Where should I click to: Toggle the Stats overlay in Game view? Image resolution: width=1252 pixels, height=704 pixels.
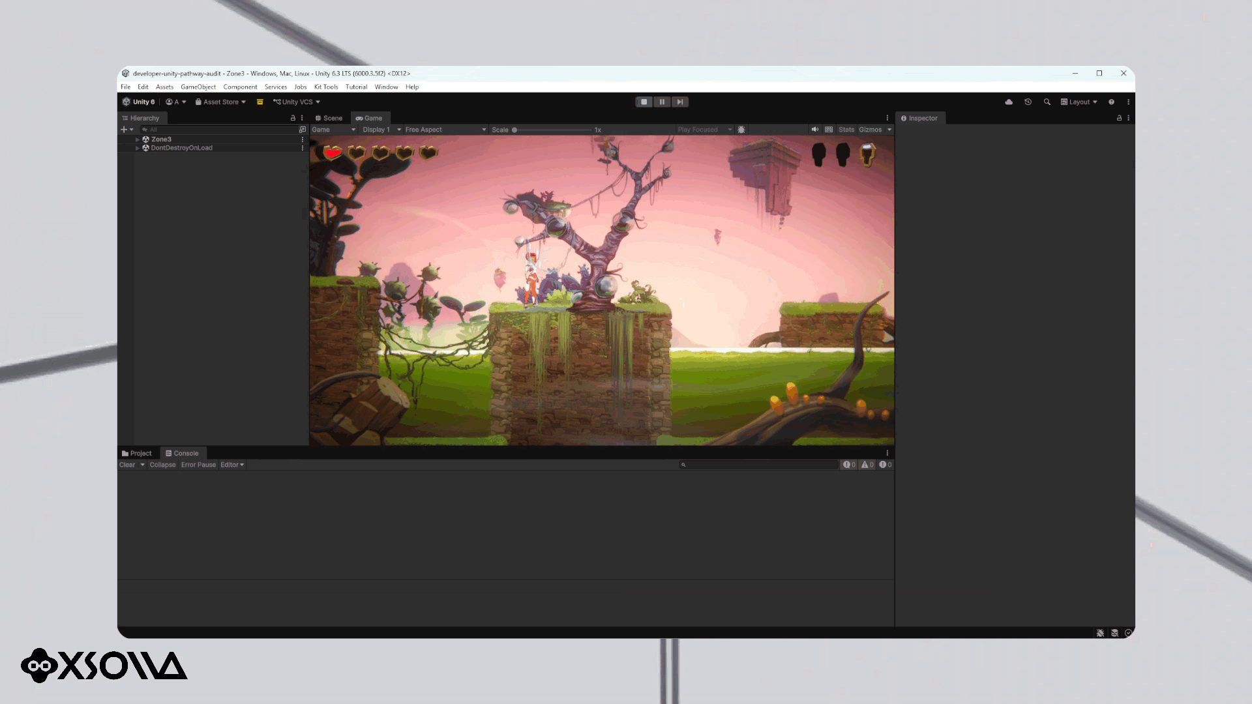pos(846,130)
